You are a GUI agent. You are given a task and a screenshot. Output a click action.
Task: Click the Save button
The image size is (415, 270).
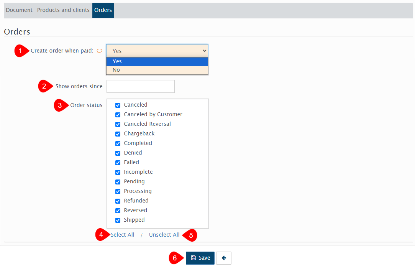pyautogui.click(x=200, y=258)
